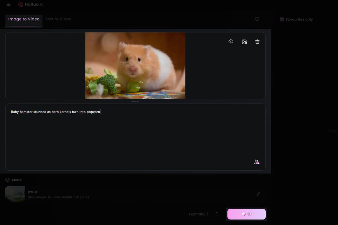Open the image library picker icon
Screen dimensions: 338x225
click(244, 42)
